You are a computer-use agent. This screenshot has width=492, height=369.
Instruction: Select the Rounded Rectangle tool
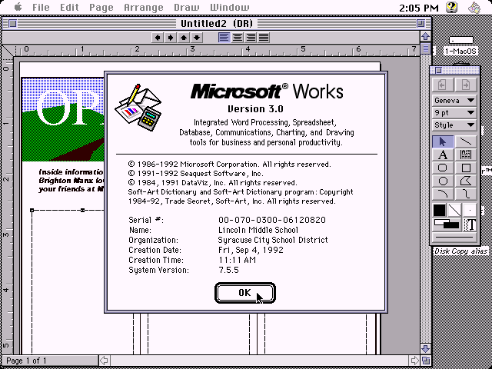click(x=443, y=168)
